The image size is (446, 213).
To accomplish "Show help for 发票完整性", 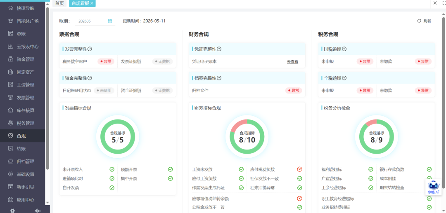I will click(90, 49).
